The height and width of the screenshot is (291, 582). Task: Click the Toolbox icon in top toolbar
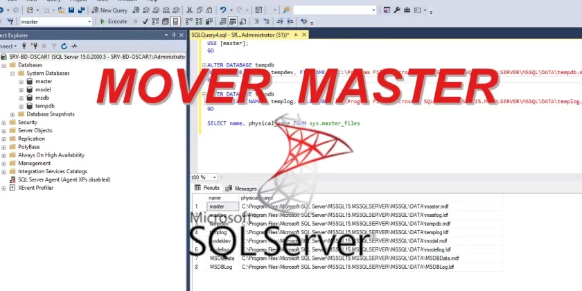pos(407,10)
